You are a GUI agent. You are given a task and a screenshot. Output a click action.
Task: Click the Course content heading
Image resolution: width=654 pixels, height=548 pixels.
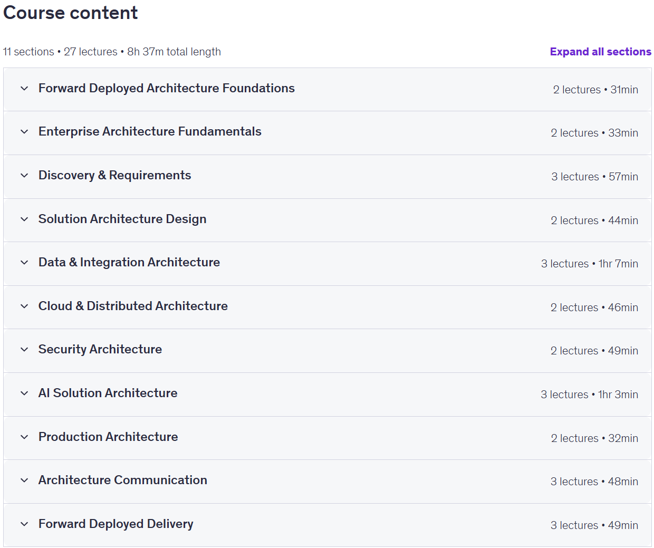pos(71,13)
